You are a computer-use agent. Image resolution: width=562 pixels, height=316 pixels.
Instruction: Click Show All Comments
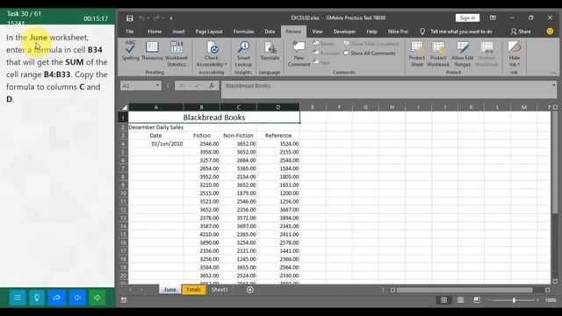click(370, 53)
